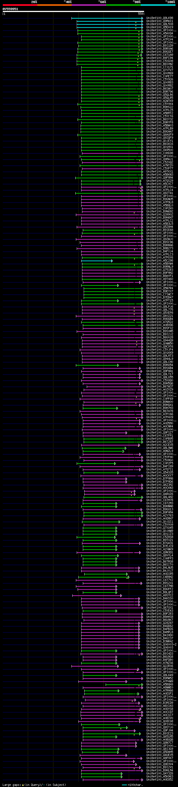The width and height of the screenshot is (178, 787).
Task: Select label UniRef100_Q06003-2
Action: (161, 645)
